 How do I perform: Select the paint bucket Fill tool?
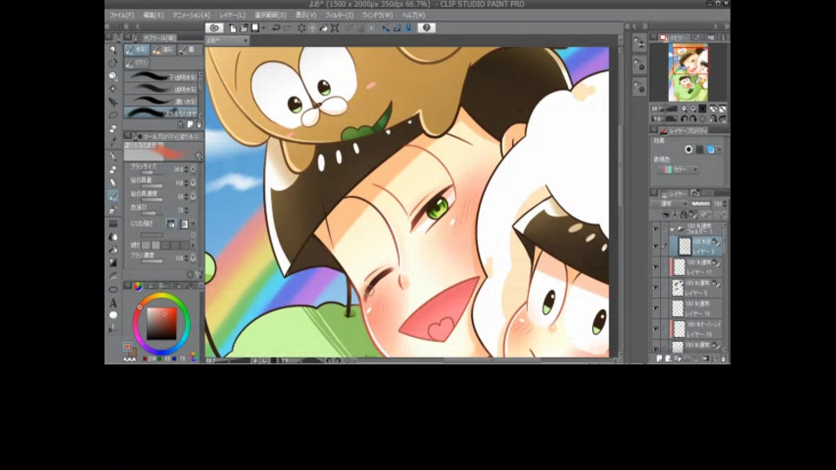[113, 250]
